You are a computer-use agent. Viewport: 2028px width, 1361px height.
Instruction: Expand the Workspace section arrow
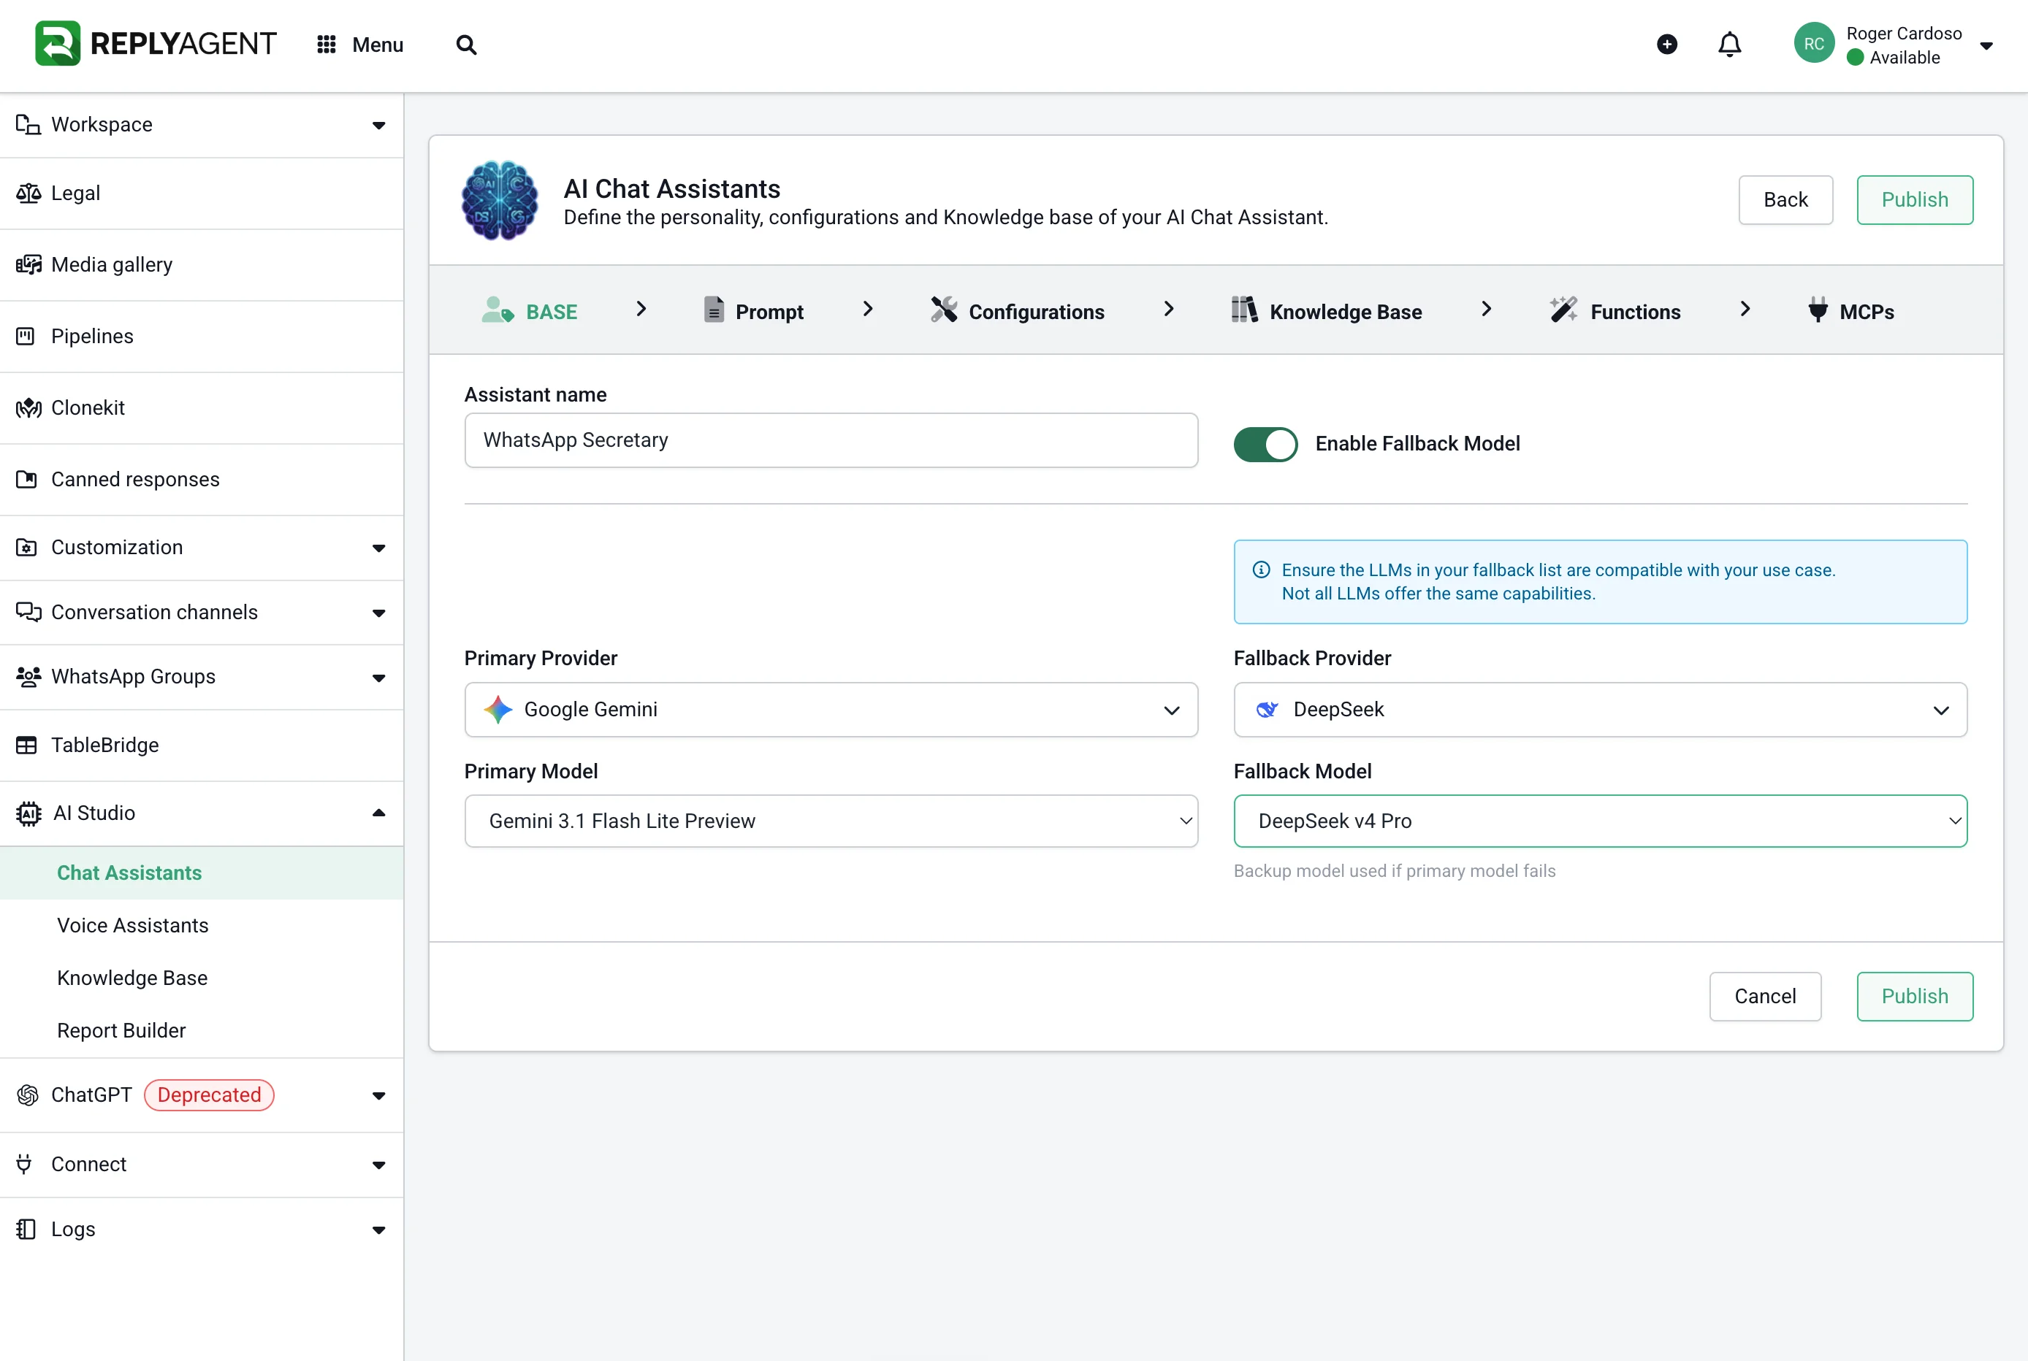(378, 126)
